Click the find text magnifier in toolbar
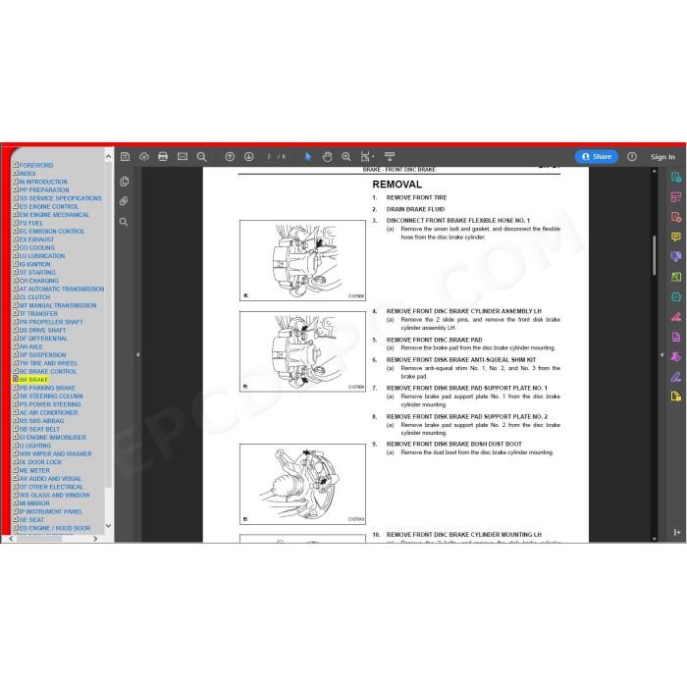This screenshot has height=687, width=687. [201, 156]
